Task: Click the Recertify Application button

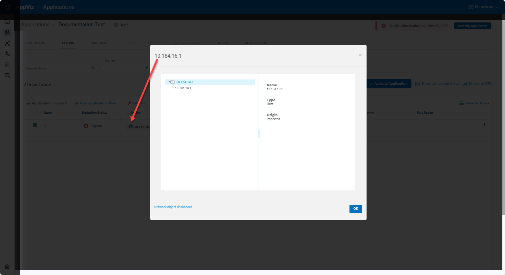Action: [x=472, y=26]
